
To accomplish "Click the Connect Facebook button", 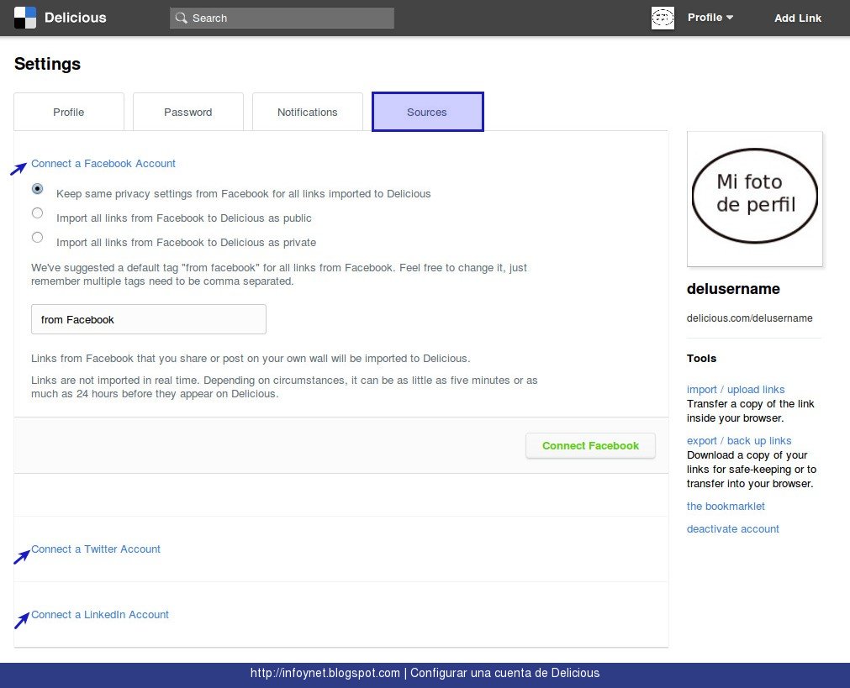I will (x=590, y=446).
